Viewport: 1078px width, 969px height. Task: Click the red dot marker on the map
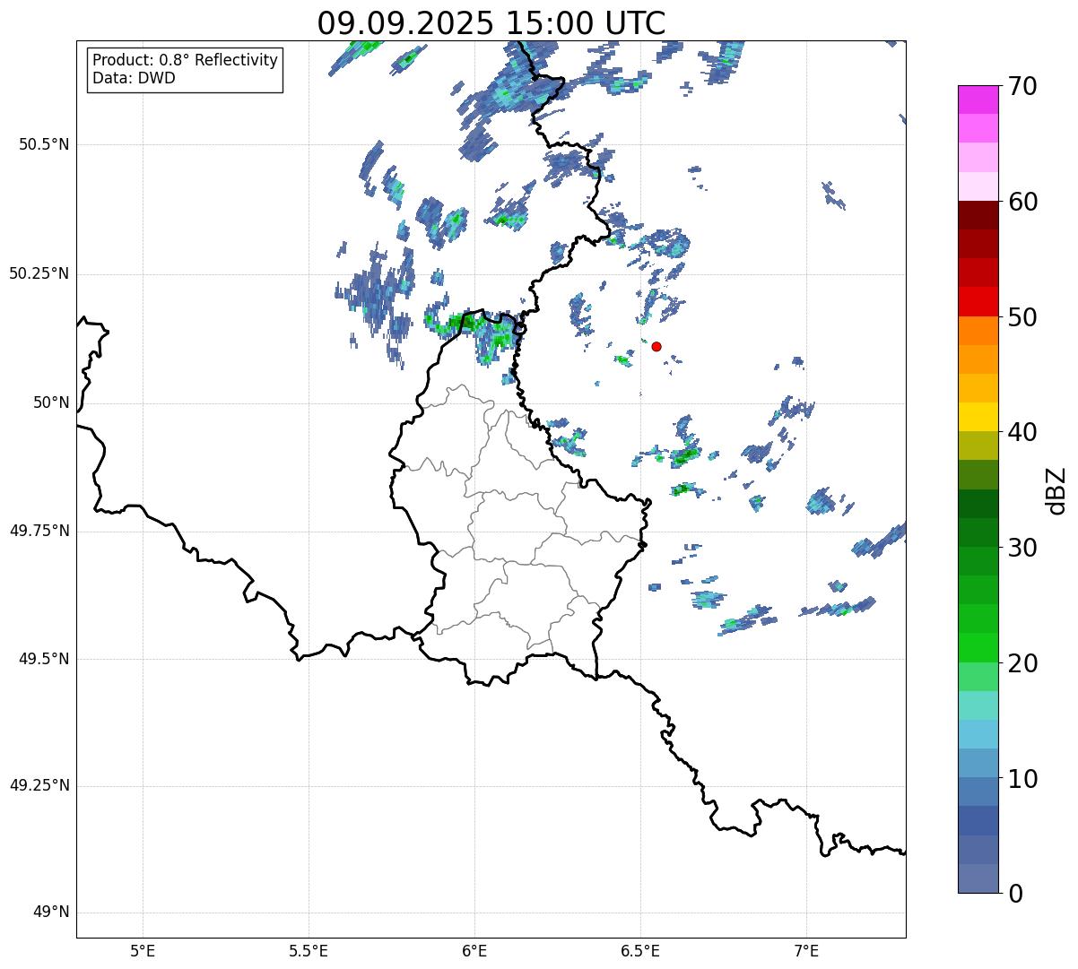[656, 346]
